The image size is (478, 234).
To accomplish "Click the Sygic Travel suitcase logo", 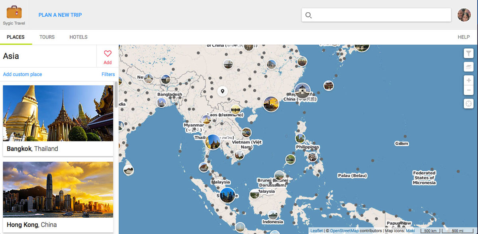I will pyautogui.click(x=14, y=12).
